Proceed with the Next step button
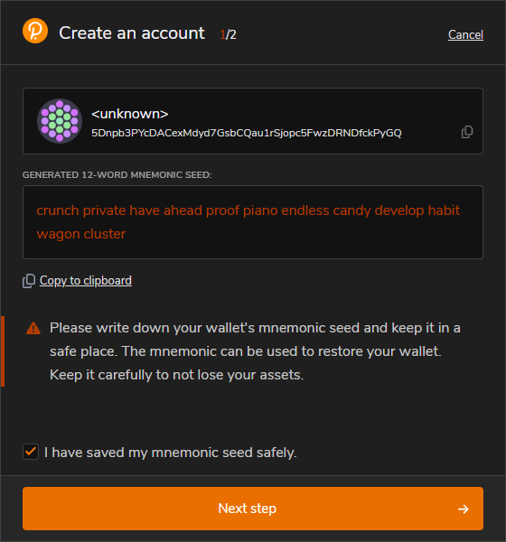Screen dimensions: 506x542 (x=253, y=509)
